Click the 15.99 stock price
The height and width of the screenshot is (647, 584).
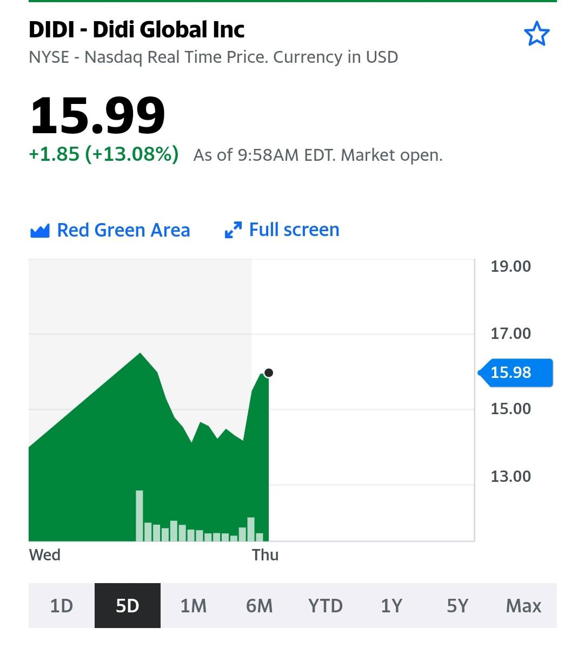[97, 115]
